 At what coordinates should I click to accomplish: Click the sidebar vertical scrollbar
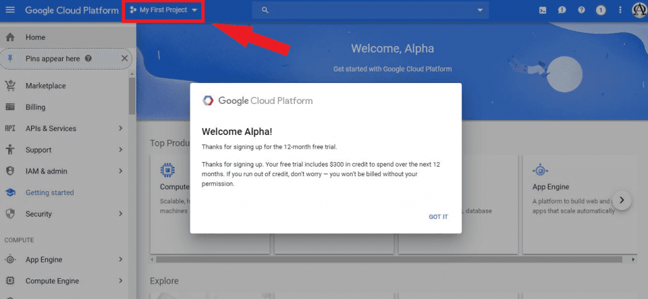[132, 96]
